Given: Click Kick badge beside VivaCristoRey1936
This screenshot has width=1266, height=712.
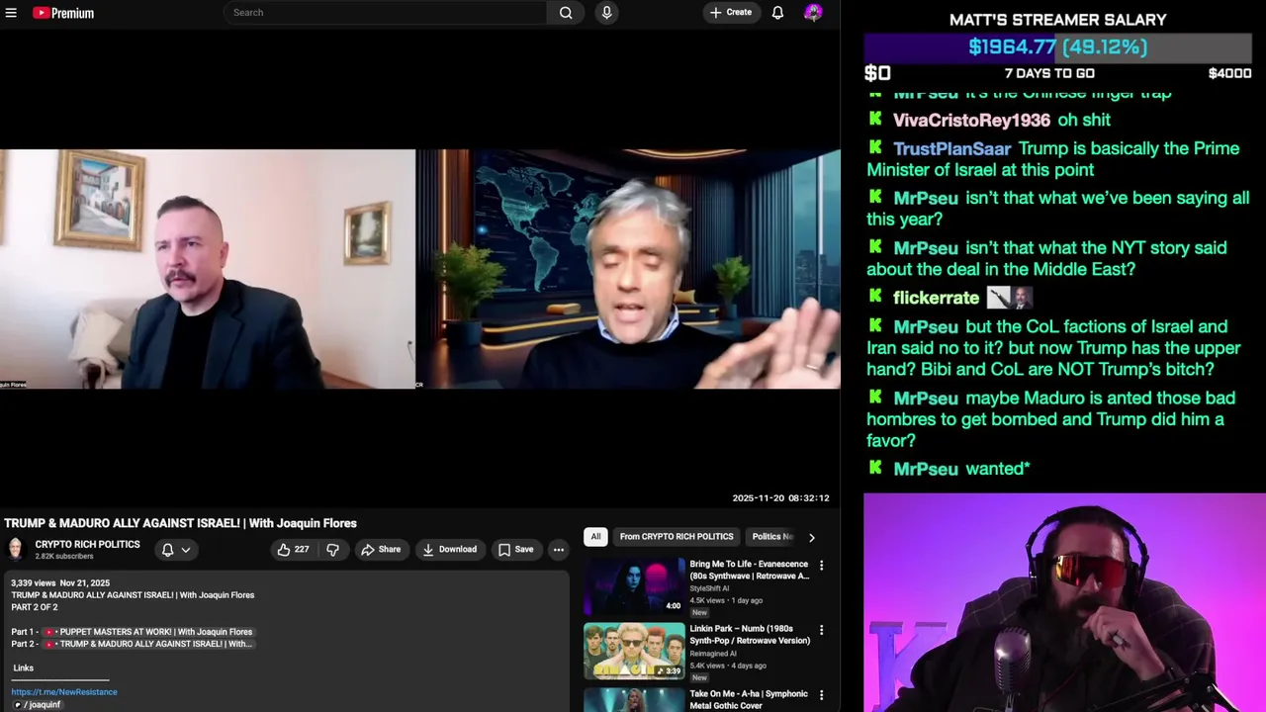Looking at the screenshot, I should click(875, 119).
